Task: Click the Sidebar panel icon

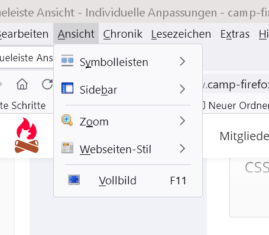Action: pyautogui.click(x=67, y=88)
